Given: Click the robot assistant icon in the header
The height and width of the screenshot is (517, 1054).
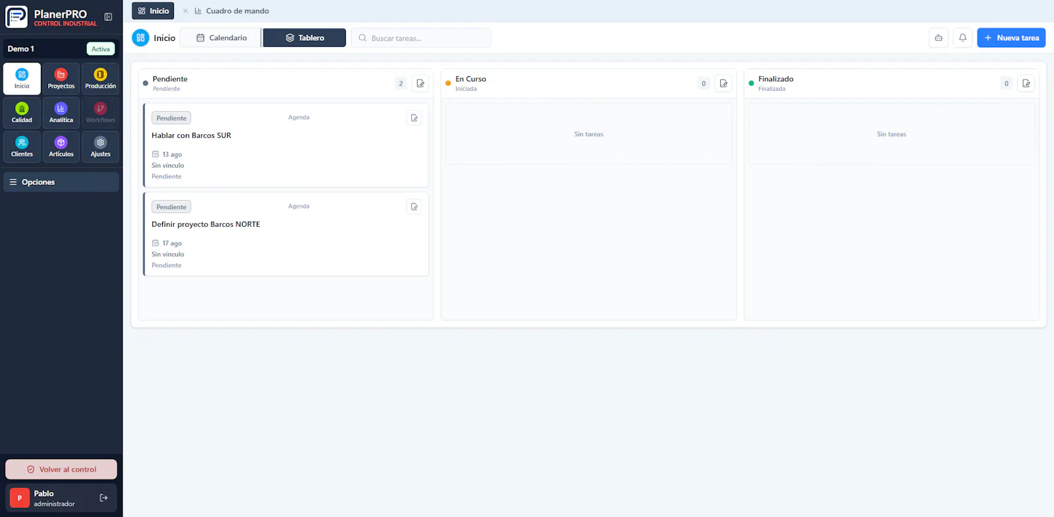Looking at the screenshot, I should tap(938, 37).
